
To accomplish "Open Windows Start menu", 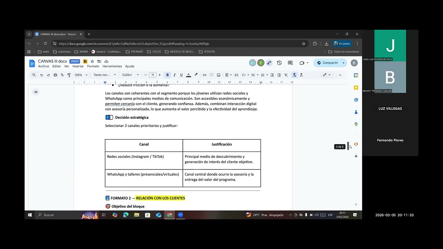I will [x=30, y=215].
